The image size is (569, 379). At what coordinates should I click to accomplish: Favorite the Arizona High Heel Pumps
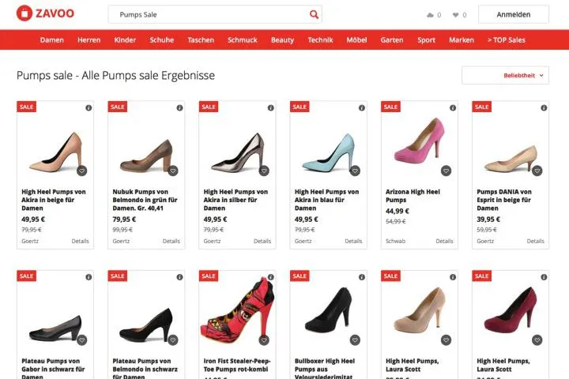pos(447,171)
